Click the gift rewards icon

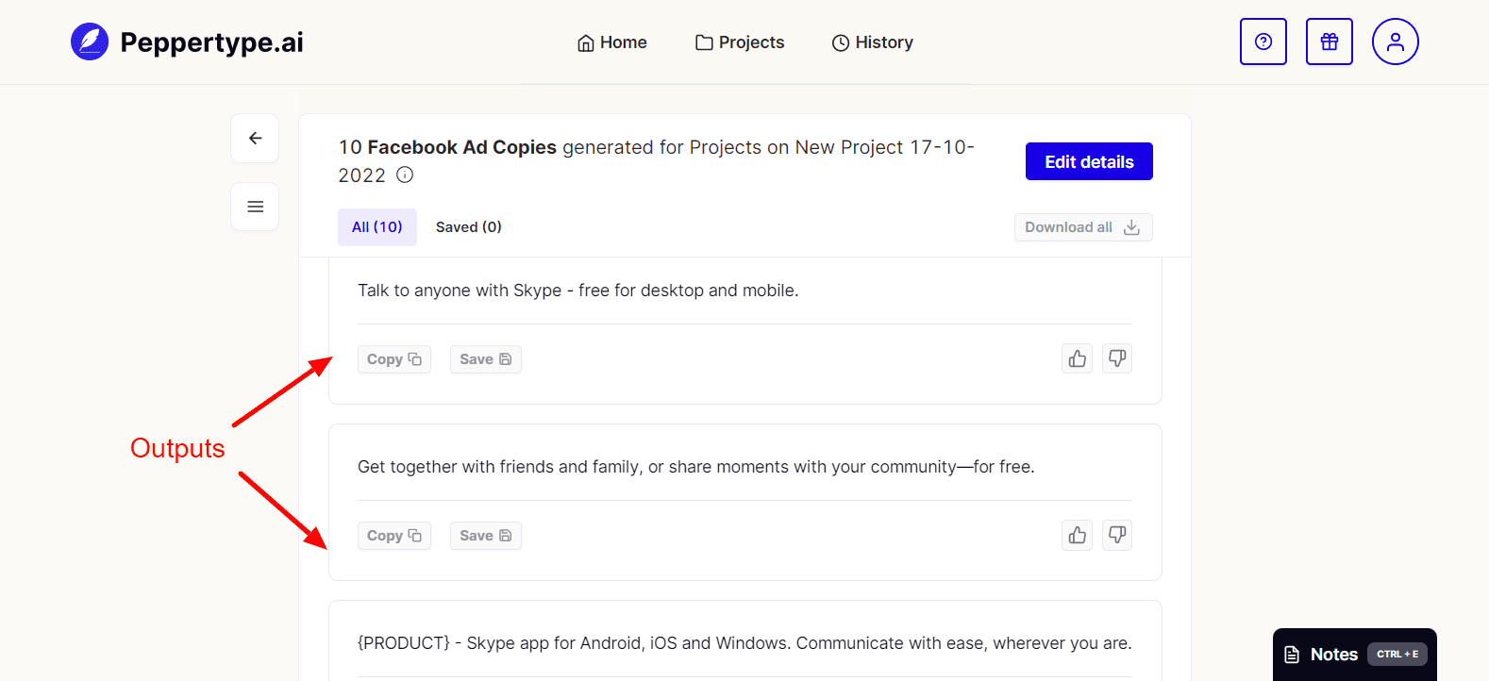1329,42
